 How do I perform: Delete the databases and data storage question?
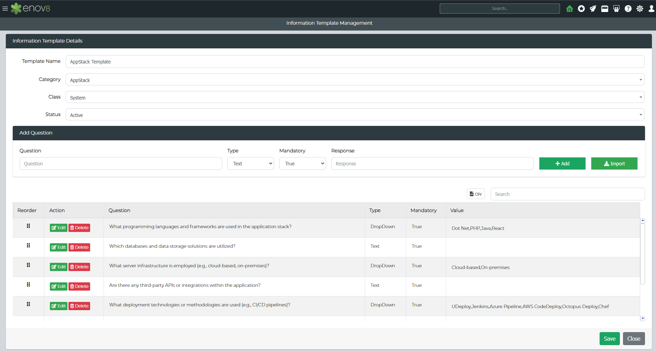tap(79, 247)
